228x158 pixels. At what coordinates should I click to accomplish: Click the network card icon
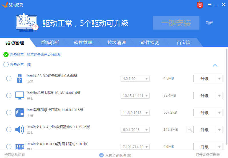[x=20, y=147]
